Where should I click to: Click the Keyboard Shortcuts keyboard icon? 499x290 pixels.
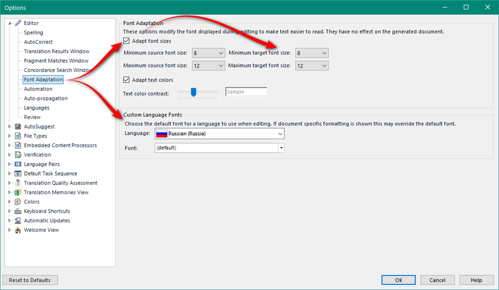pos(18,211)
